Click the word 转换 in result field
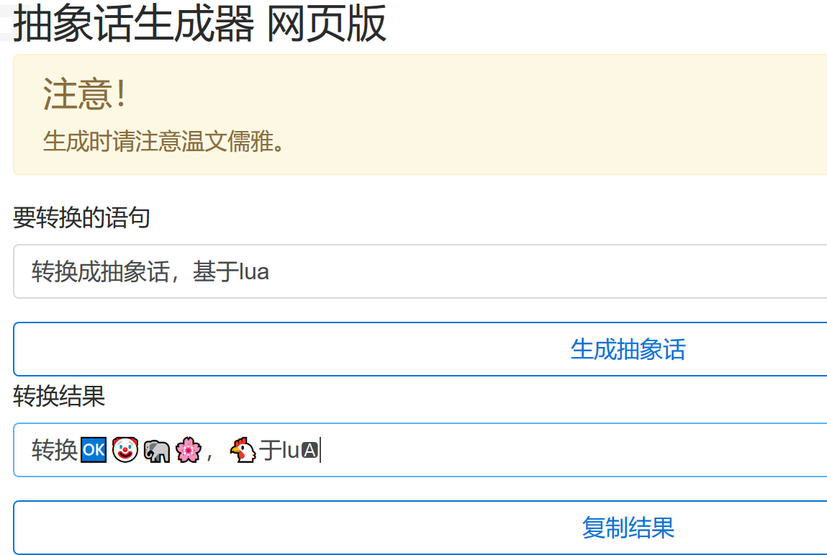The width and height of the screenshot is (827, 555). click(55, 451)
